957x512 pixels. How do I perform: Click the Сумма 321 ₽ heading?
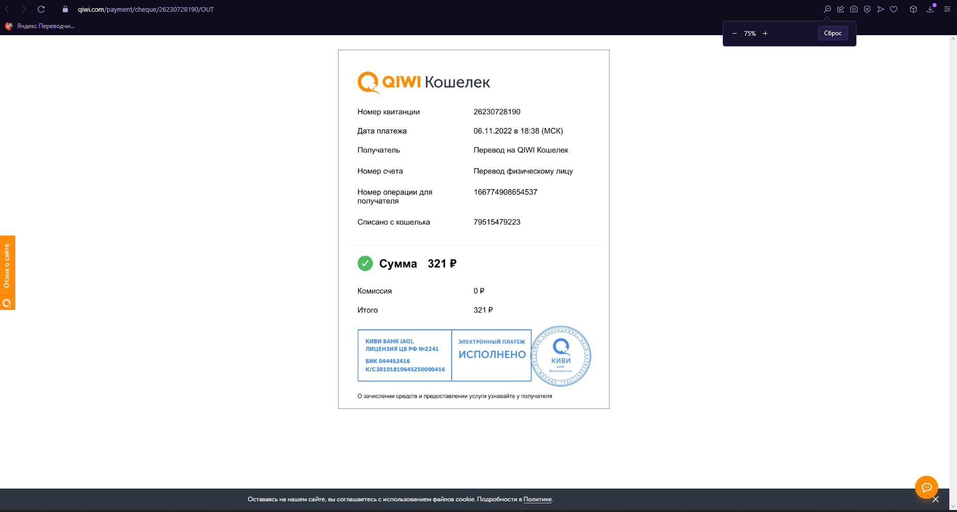[x=418, y=264]
